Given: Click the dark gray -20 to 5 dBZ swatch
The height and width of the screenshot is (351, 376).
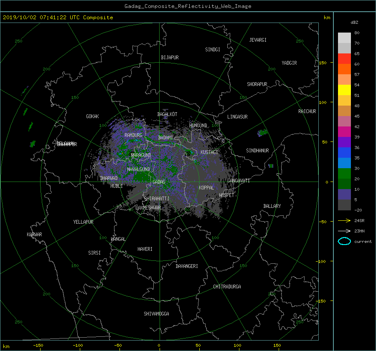Looking at the screenshot, I should click(344, 205).
